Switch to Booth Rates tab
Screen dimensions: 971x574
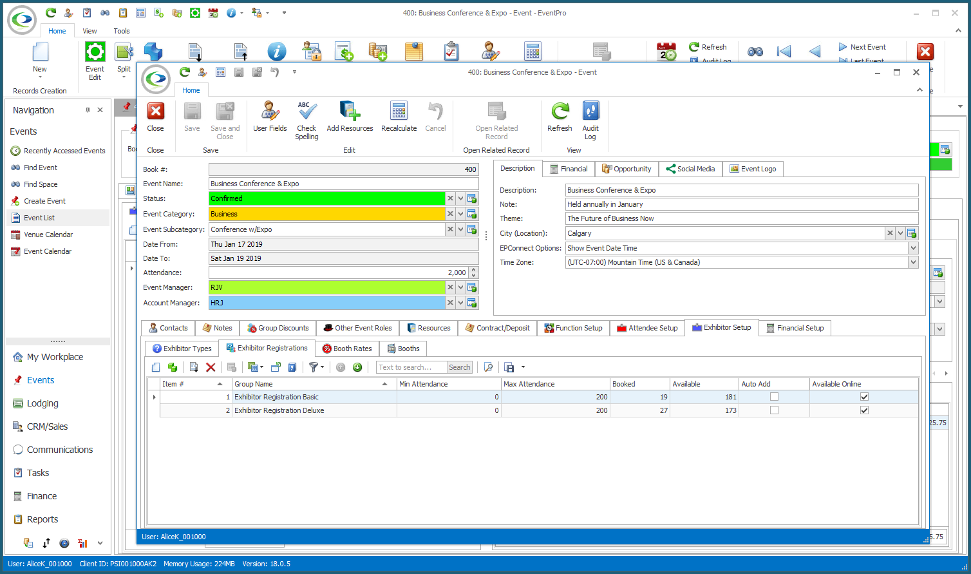click(x=347, y=349)
